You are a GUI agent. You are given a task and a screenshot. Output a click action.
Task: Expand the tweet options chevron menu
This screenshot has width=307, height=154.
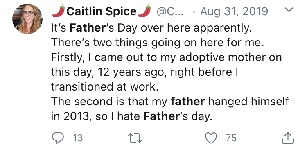coord(289,9)
